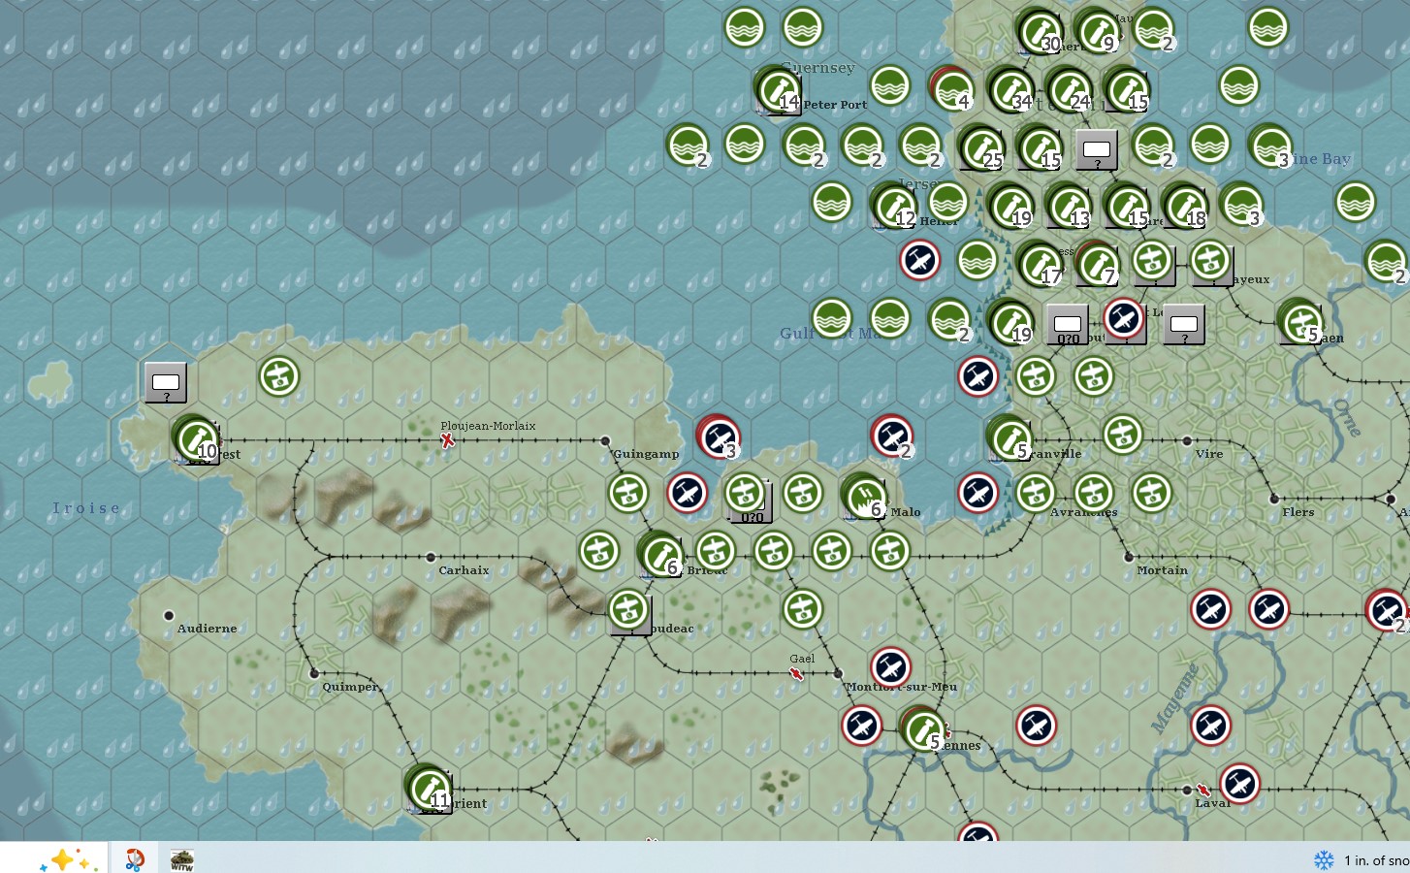The height and width of the screenshot is (873, 1410).
Task: Select the Allied unit at Rennes
Action: pyautogui.click(x=921, y=730)
